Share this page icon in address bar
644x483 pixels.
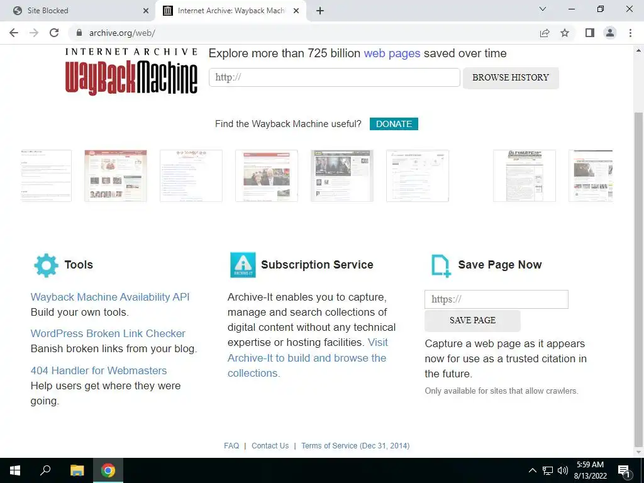pyautogui.click(x=545, y=33)
